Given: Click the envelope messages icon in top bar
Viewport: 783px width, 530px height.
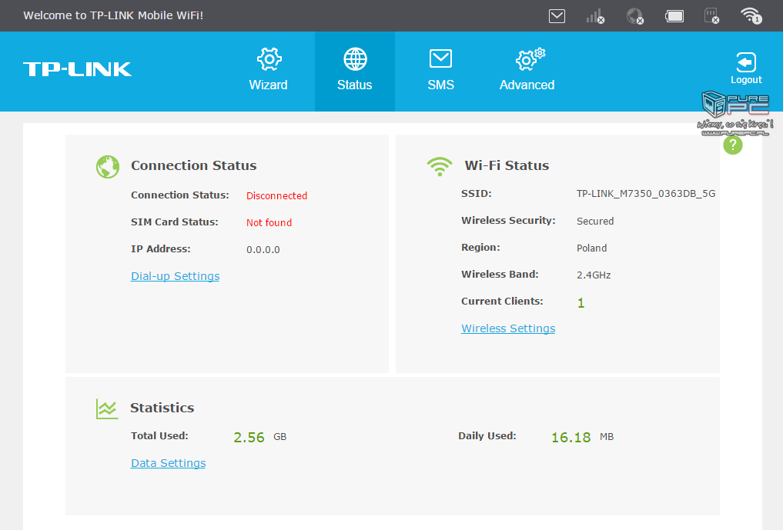Looking at the screenshot, I should [x=557, y=15].
